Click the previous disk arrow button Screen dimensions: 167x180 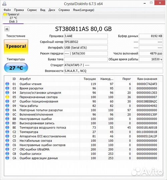(x=7, y=29)
